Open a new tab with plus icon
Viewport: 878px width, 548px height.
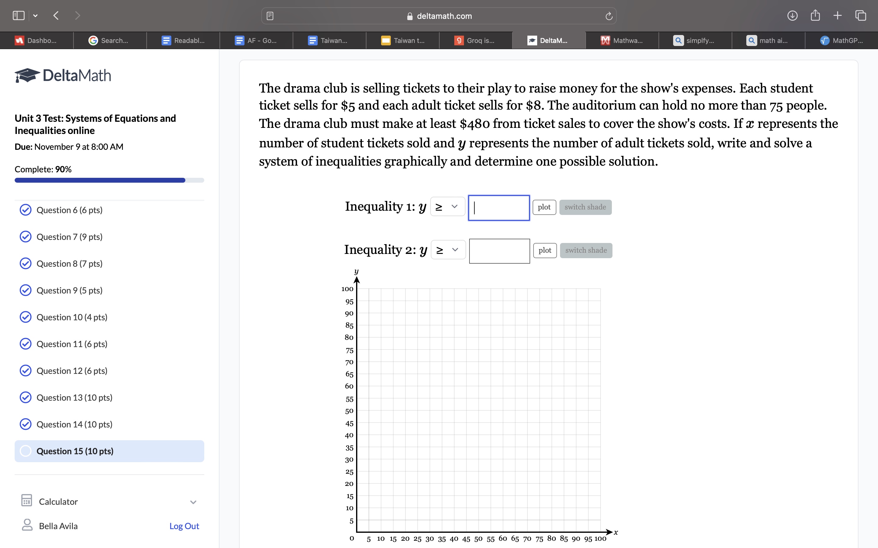[x=837, y=16]
